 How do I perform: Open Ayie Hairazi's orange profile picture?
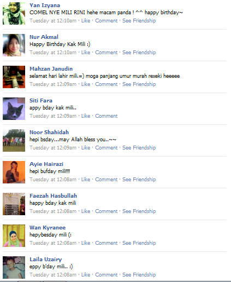(x=14, y=172)
